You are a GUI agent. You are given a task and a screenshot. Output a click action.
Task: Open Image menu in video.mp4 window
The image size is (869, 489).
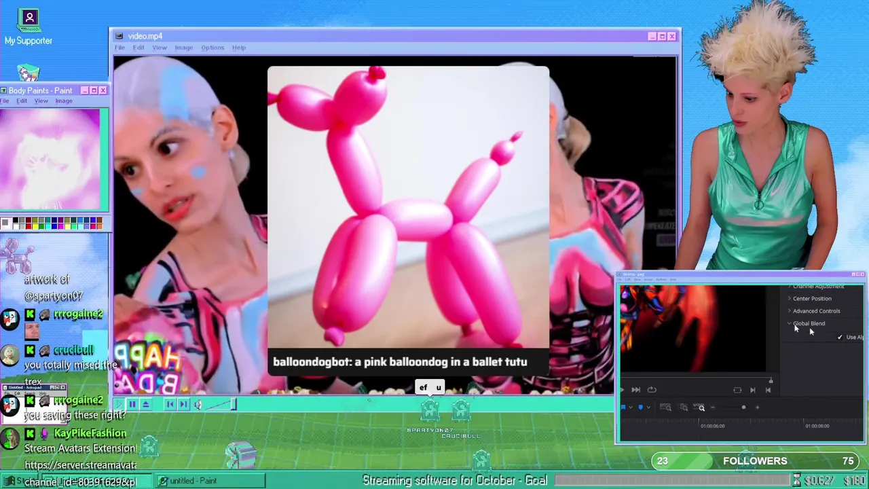point(184,48)
